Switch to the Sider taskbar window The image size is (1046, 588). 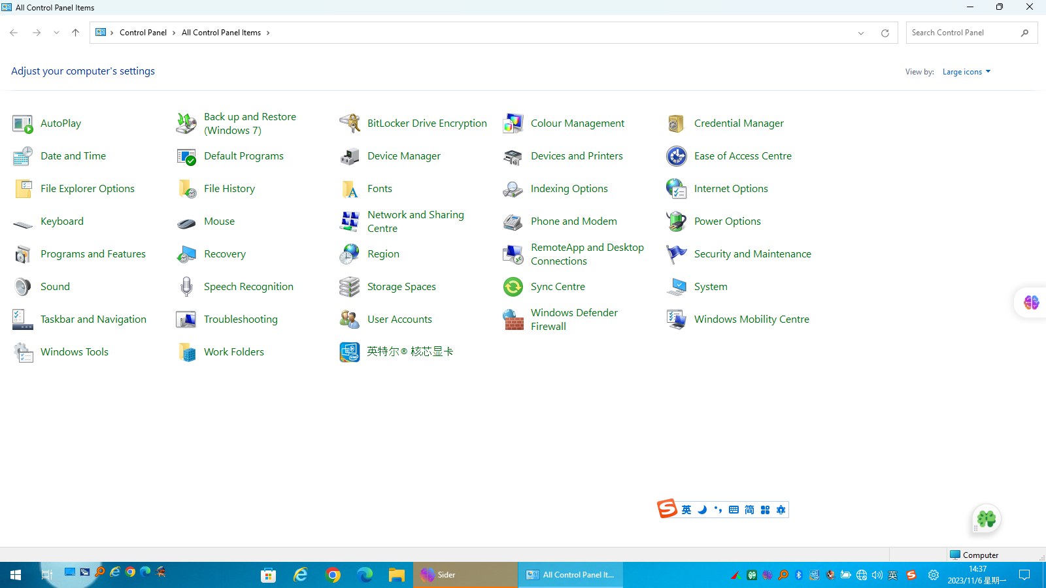tap(465, 575)
